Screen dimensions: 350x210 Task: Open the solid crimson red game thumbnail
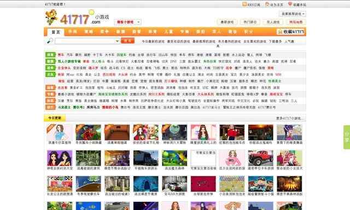pos(203,184)
